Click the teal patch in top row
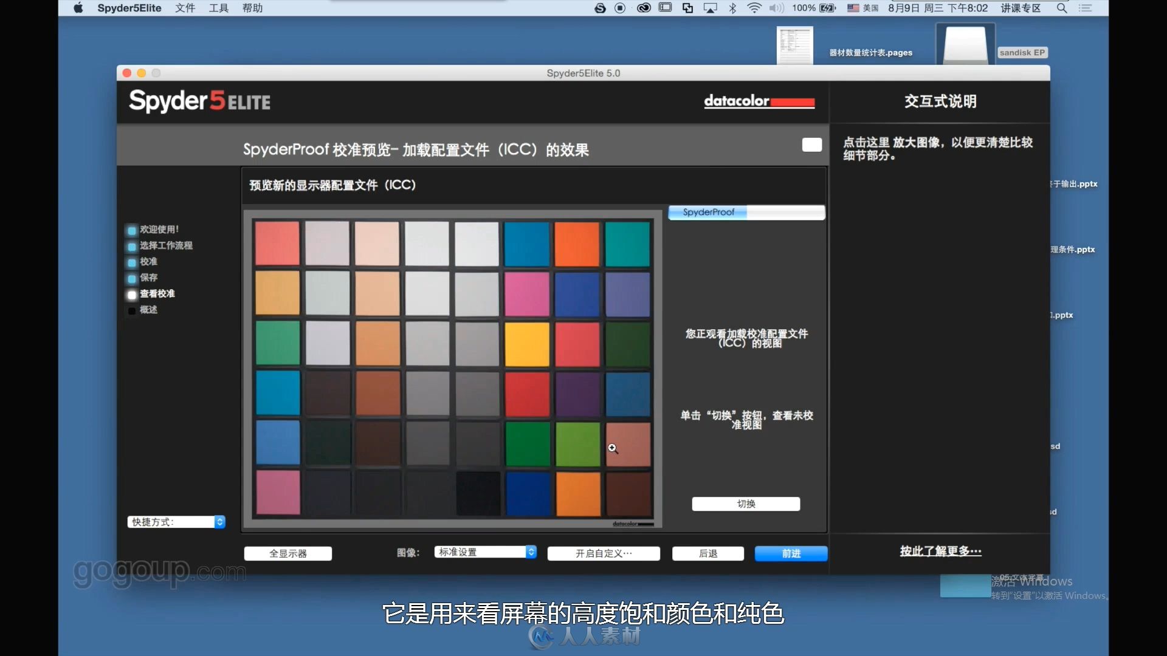1167x656 pixels. click(x=627, y=244)
